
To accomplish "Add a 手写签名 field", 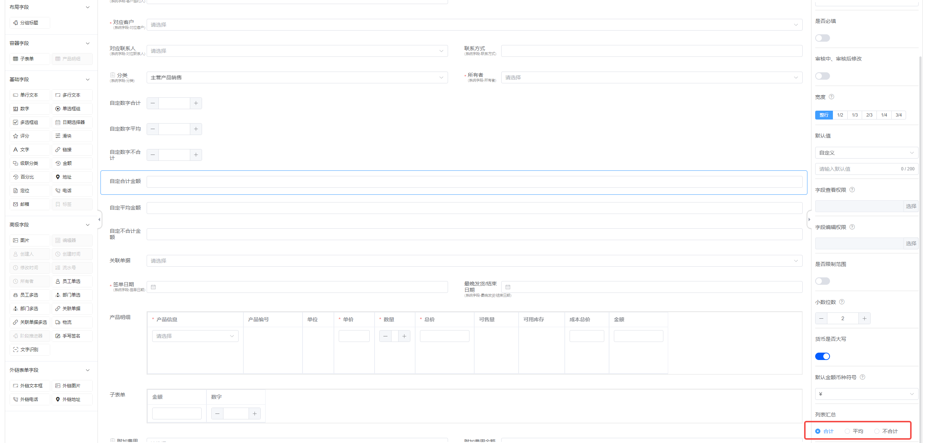I will point(72,336).
